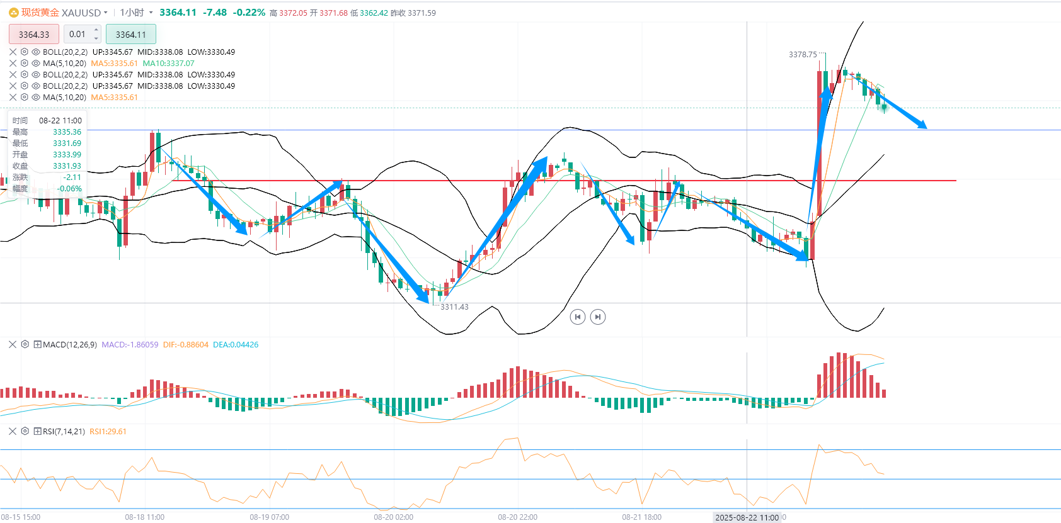The width and height of the screenshot is (1061, 523).
Task: Open settings for the MA indicator with MA10
Action: 25,63
